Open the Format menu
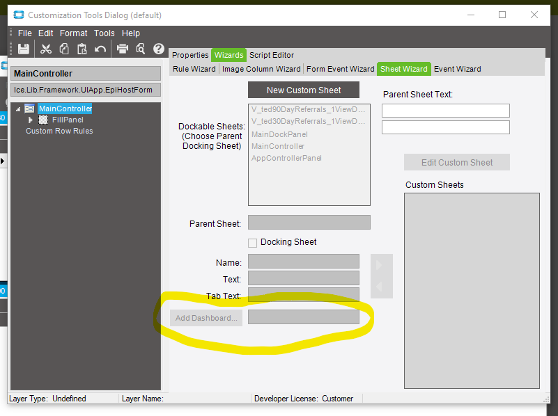 pyautogui.click(x=73, y=33)
